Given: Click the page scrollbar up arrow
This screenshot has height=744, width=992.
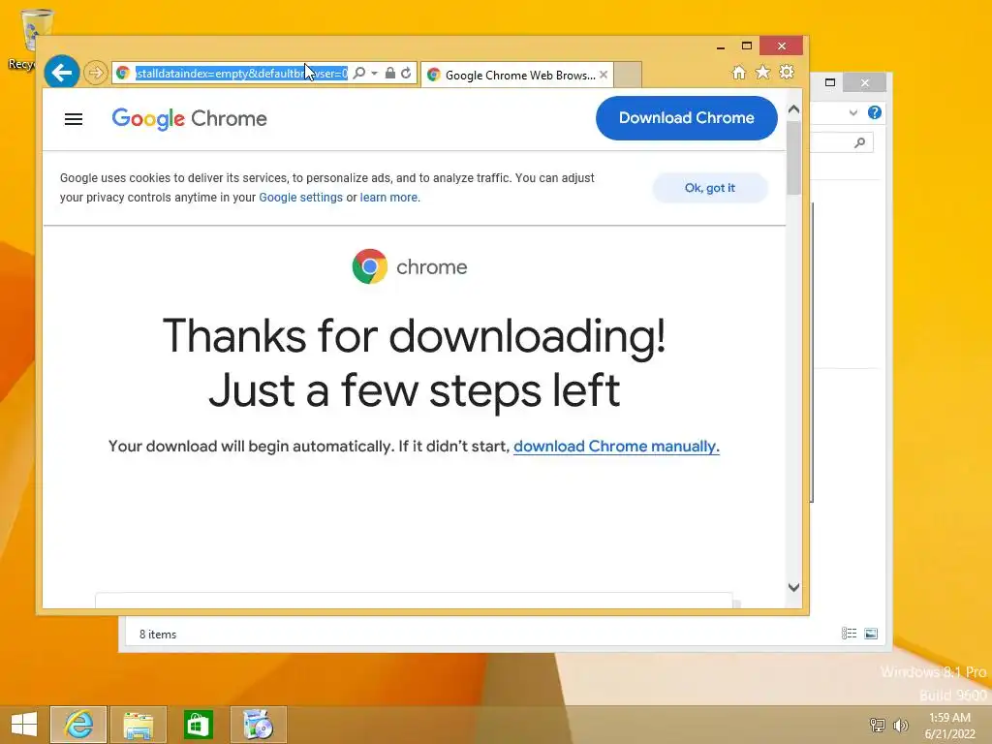Looking at the screenshot, I should [x=794, y=109].
